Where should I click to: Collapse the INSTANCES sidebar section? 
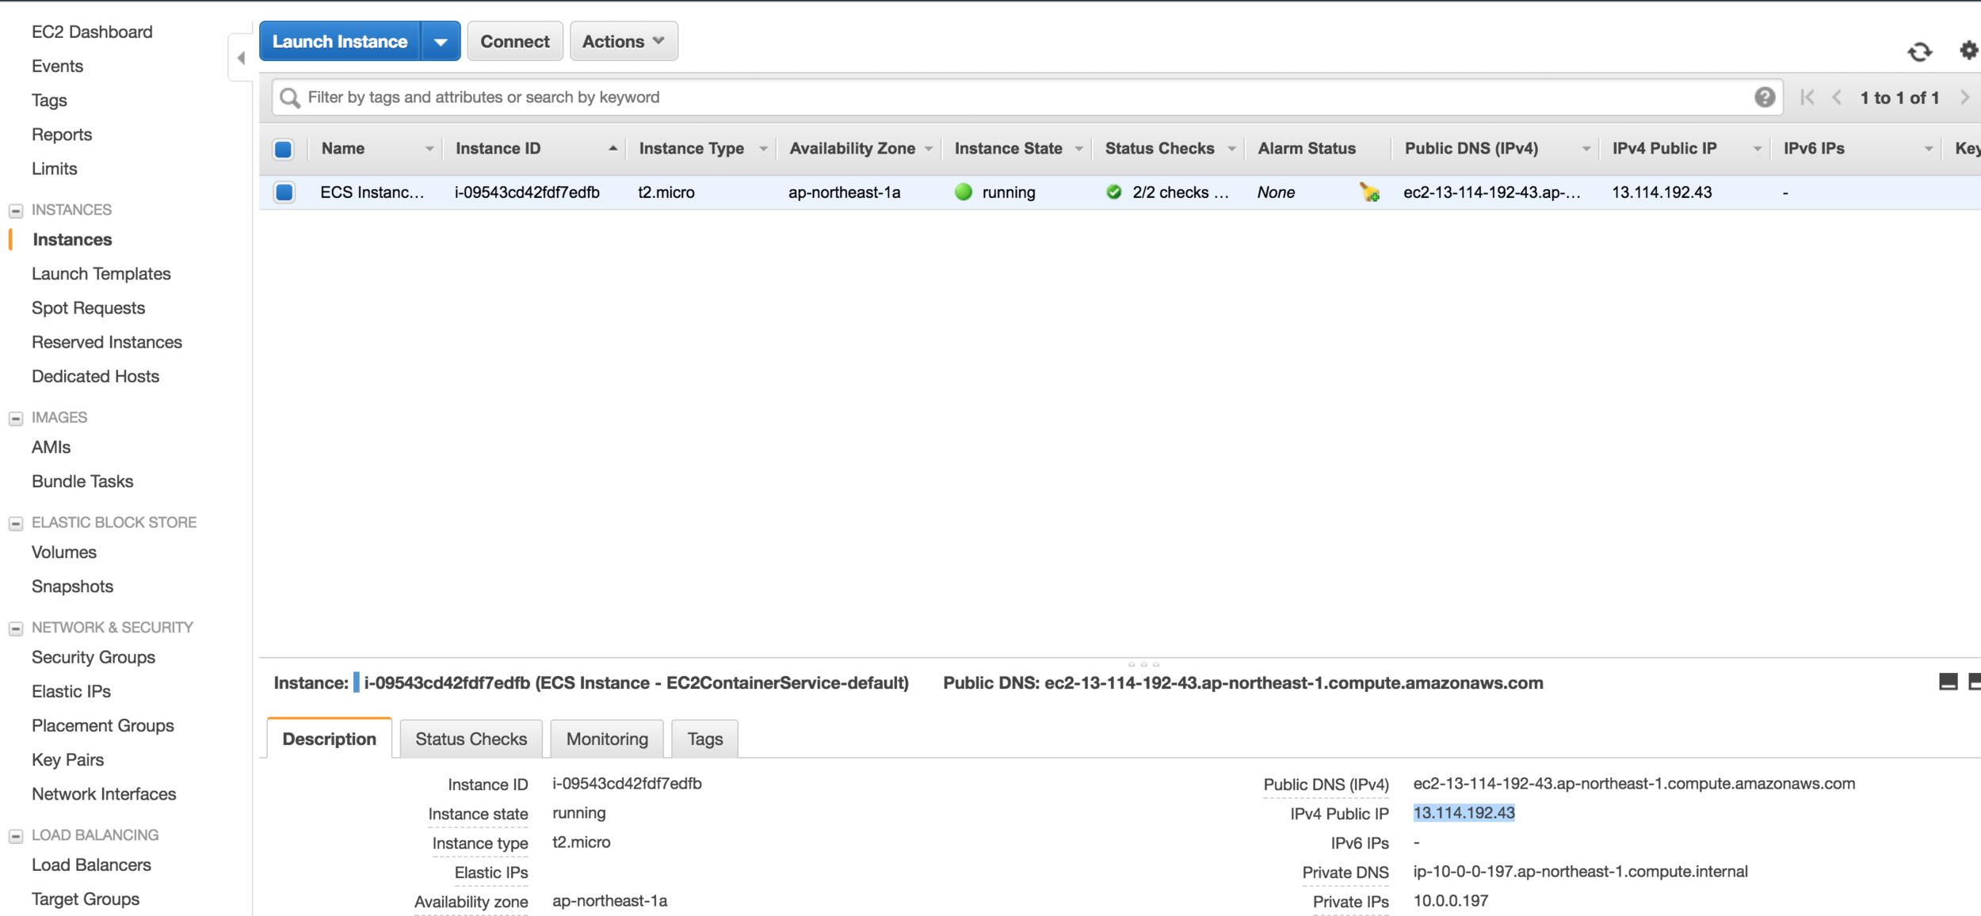pos(16,211)
